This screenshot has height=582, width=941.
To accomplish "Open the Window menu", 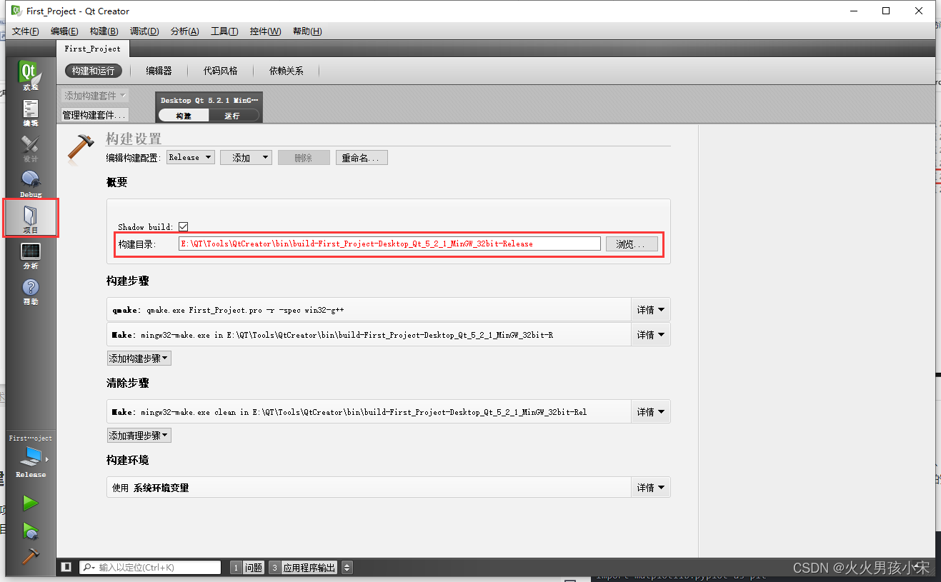I will tap(265, 31).
